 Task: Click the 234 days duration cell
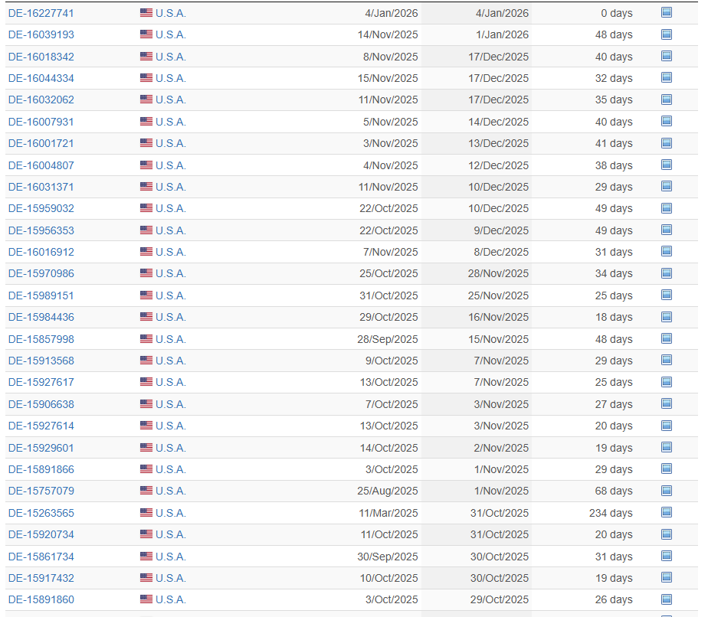(611, 513)
